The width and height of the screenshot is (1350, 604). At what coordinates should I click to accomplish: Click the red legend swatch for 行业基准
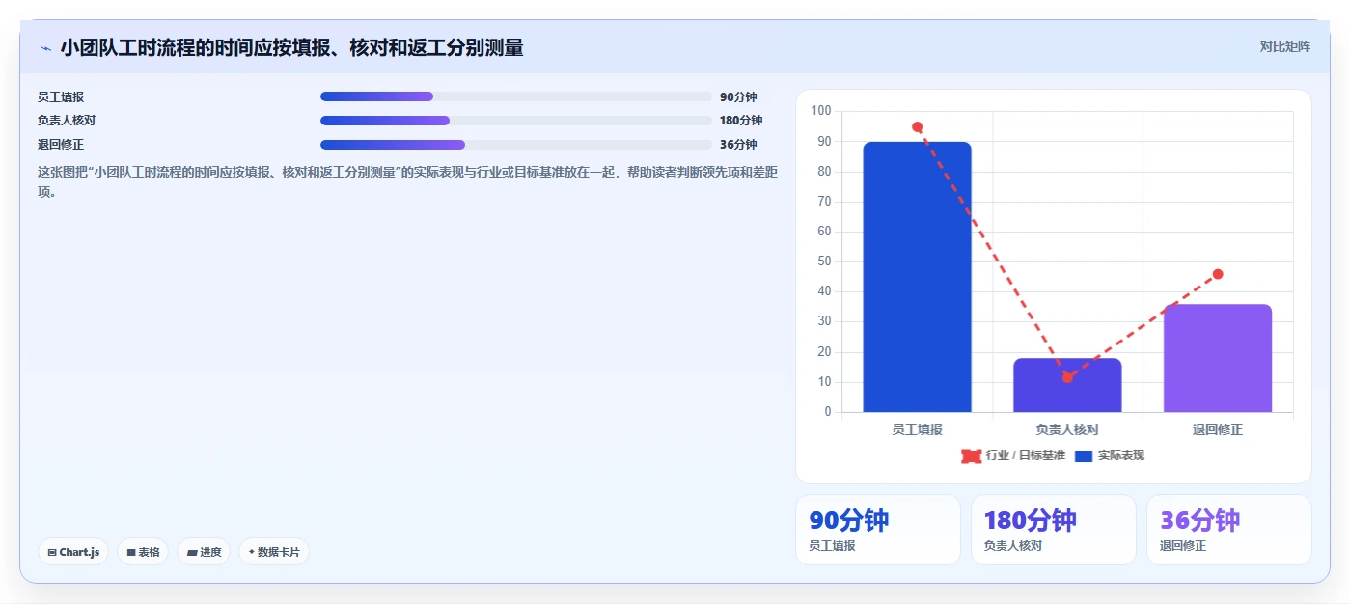pyautogui.click(x=971, y=455)
